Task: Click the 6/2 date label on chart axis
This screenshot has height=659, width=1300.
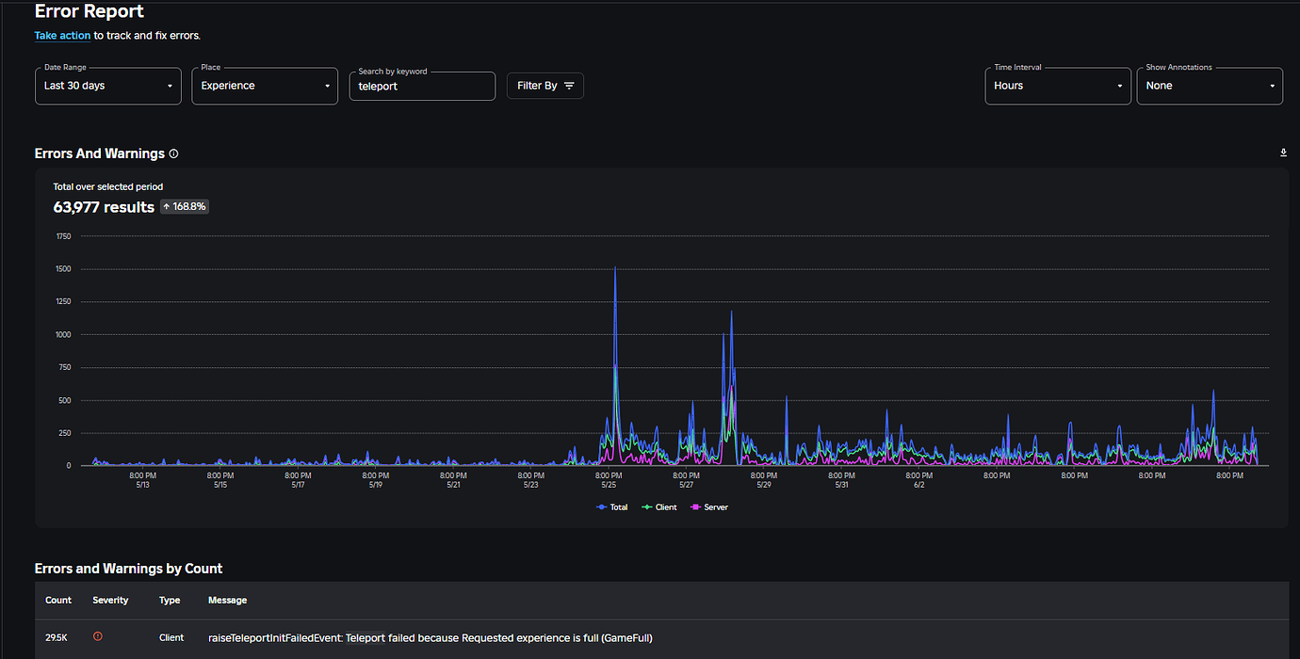Action: (x=918, y=485)
